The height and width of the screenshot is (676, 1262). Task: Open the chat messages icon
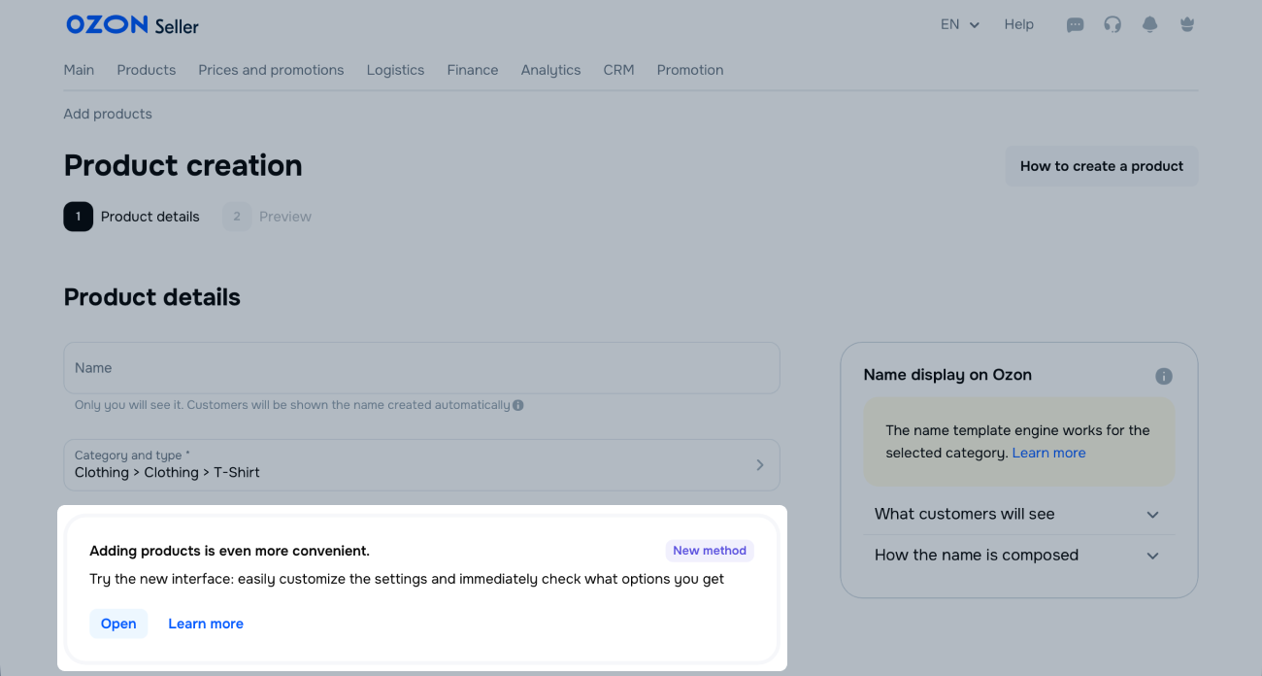coord(1075,25)
